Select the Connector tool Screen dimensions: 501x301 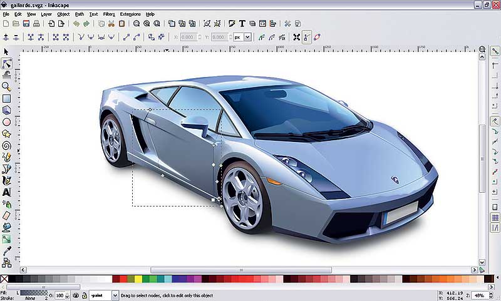[6, 263]
